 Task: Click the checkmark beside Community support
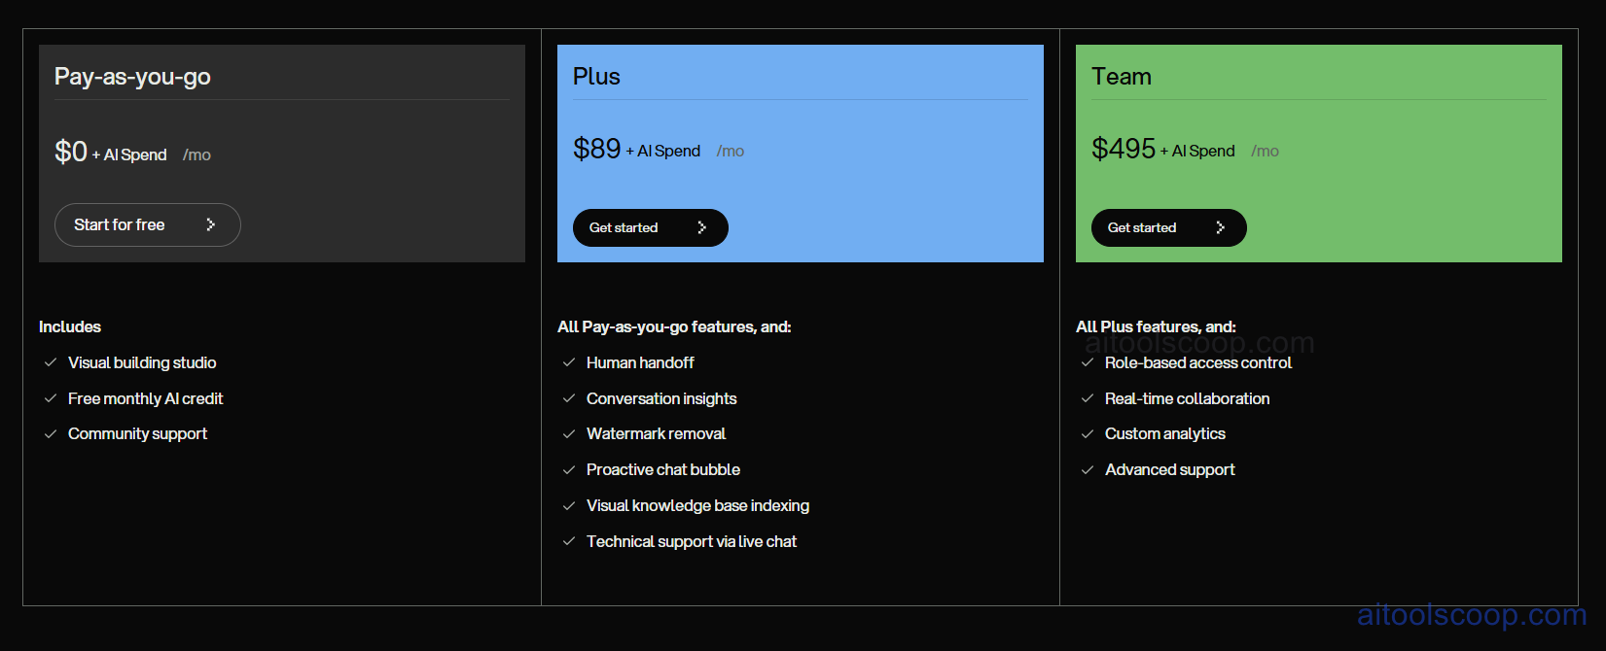pyautogui.click(x=51, y=433)
